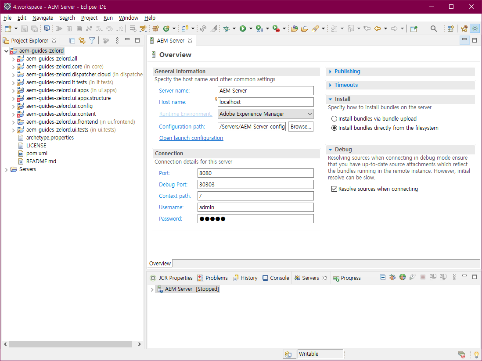This screenshot has height=361, width=482.
Task: Collapse the Debug section
Action: 331,150
